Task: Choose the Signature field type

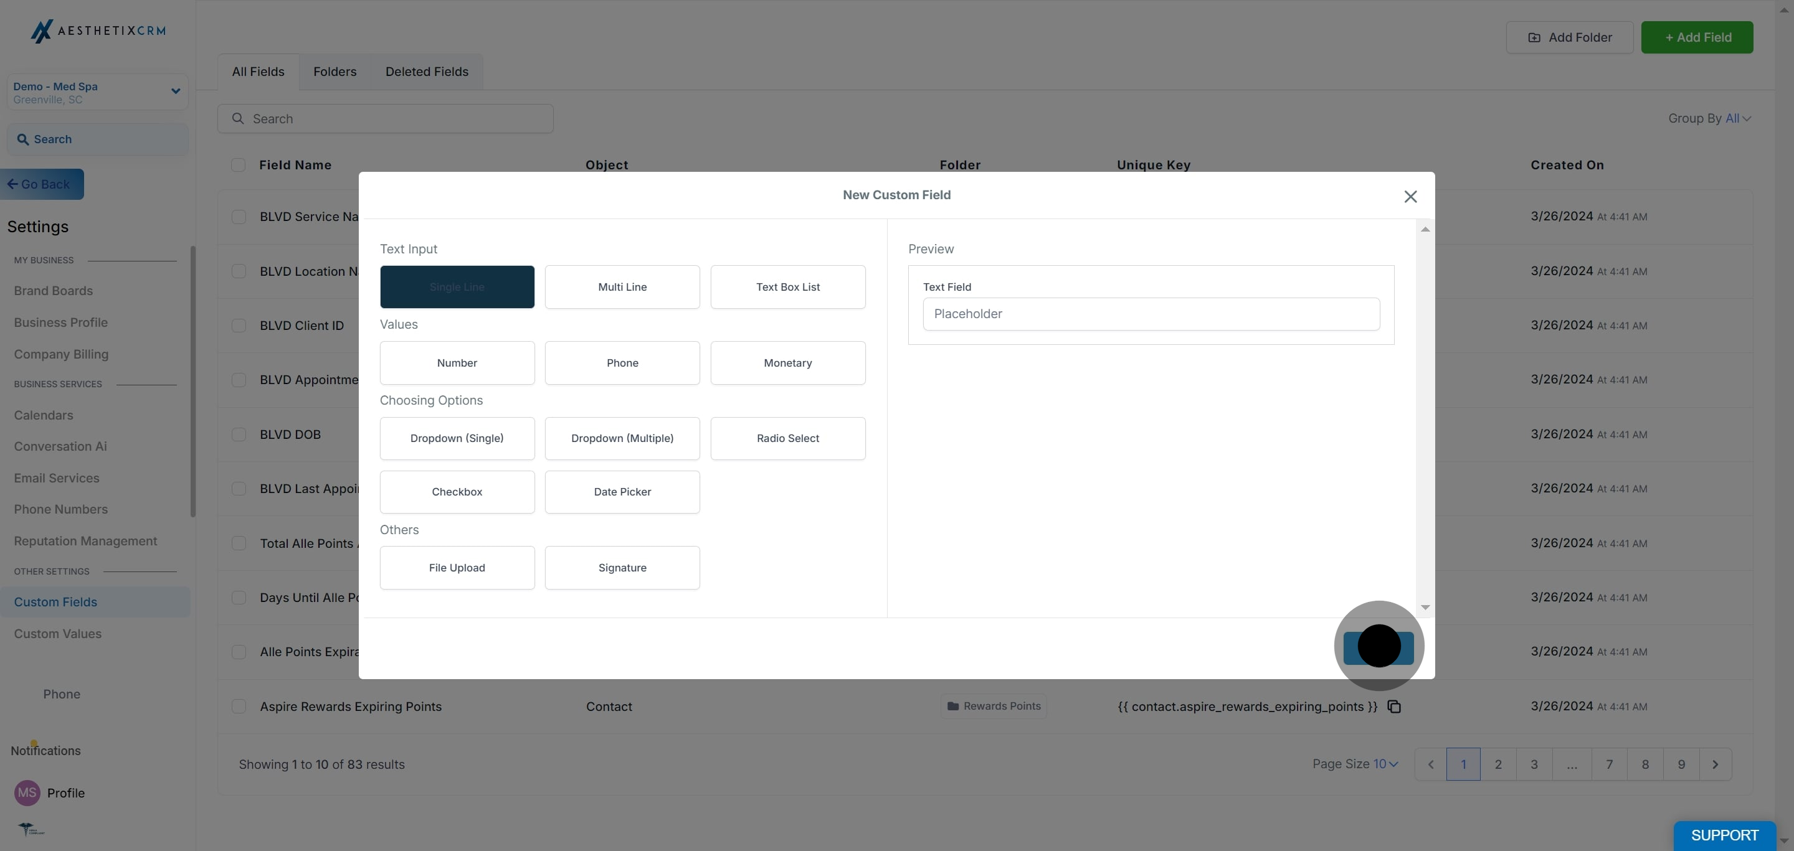Action: coord(622,568)
